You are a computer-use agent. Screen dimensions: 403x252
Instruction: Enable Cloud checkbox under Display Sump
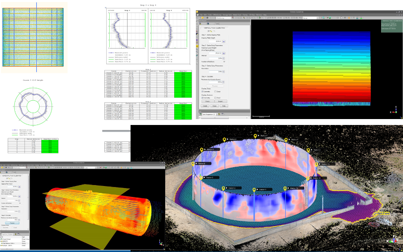tap(216, 91)
